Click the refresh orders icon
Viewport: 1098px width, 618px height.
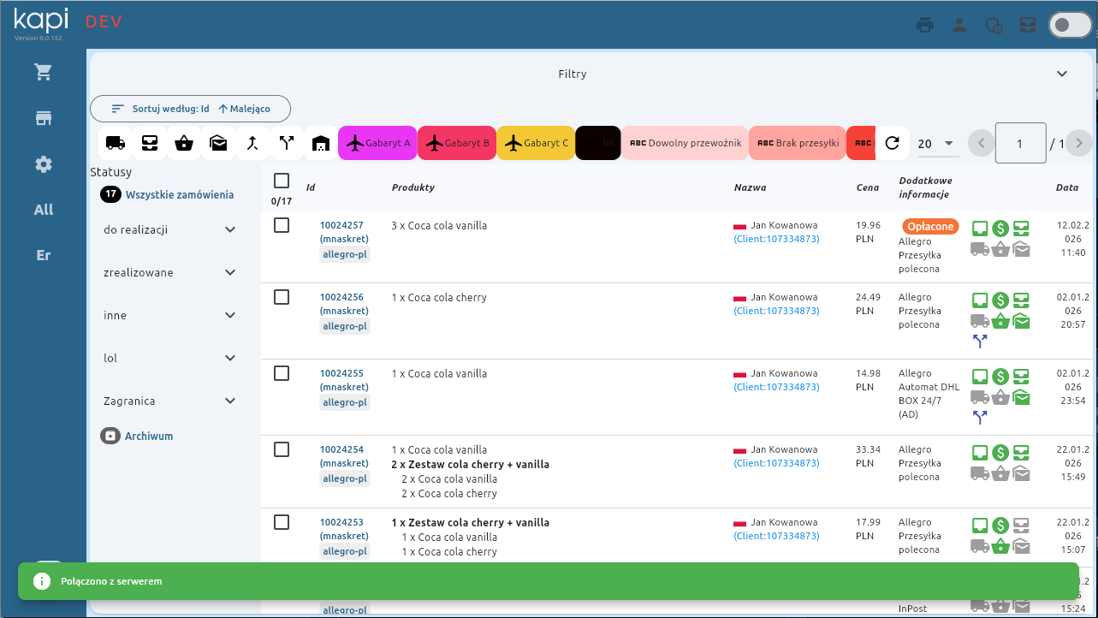(x=892, y=143)
